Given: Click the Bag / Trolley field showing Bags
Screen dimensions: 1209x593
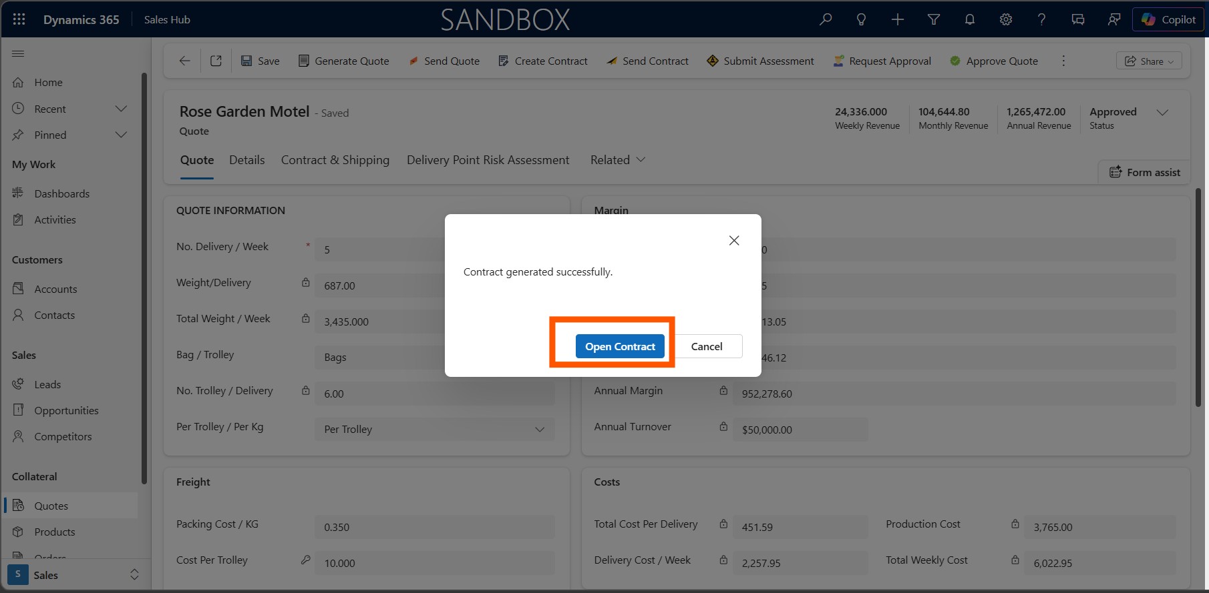Looking at the screenshot, I should pyautogui.click(x=434, y=358).
